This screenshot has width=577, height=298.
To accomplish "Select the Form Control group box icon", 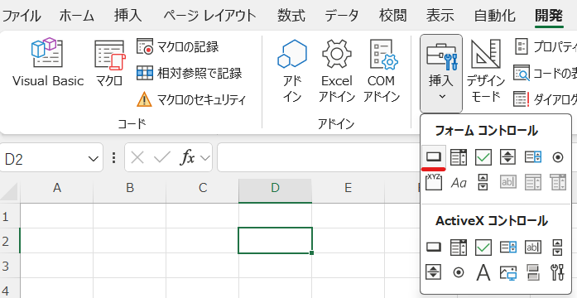I will 434,182.
